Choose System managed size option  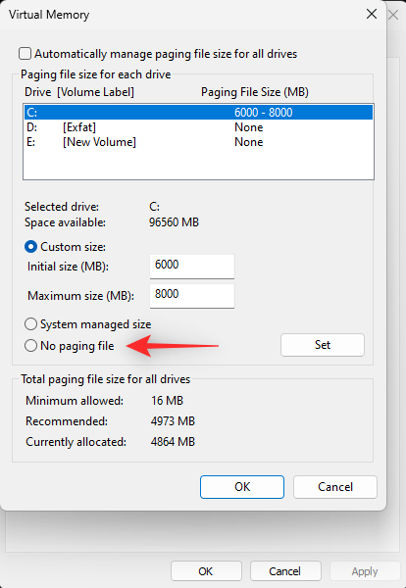30,324
